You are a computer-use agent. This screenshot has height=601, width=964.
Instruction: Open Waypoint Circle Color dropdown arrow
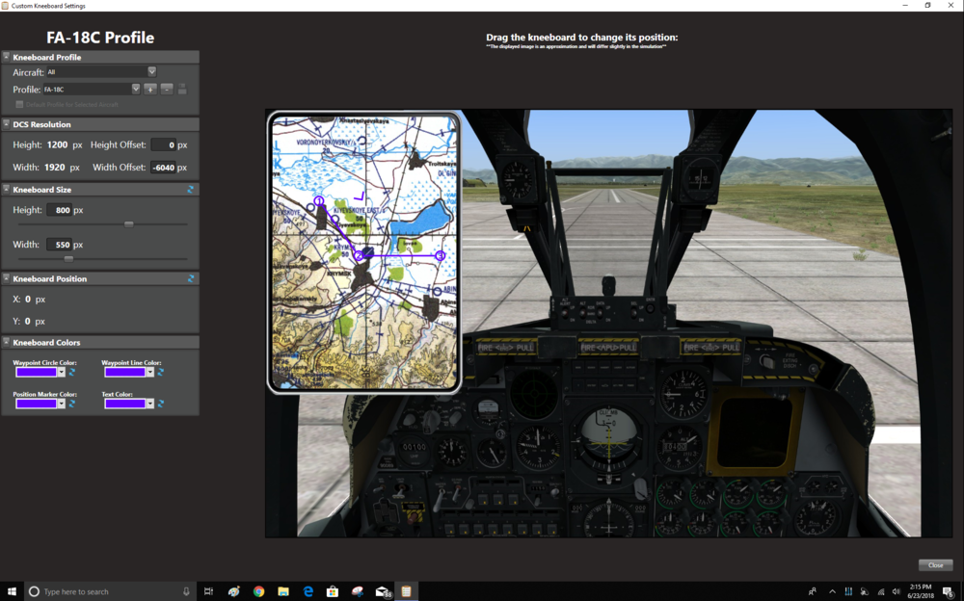(62, 373)
